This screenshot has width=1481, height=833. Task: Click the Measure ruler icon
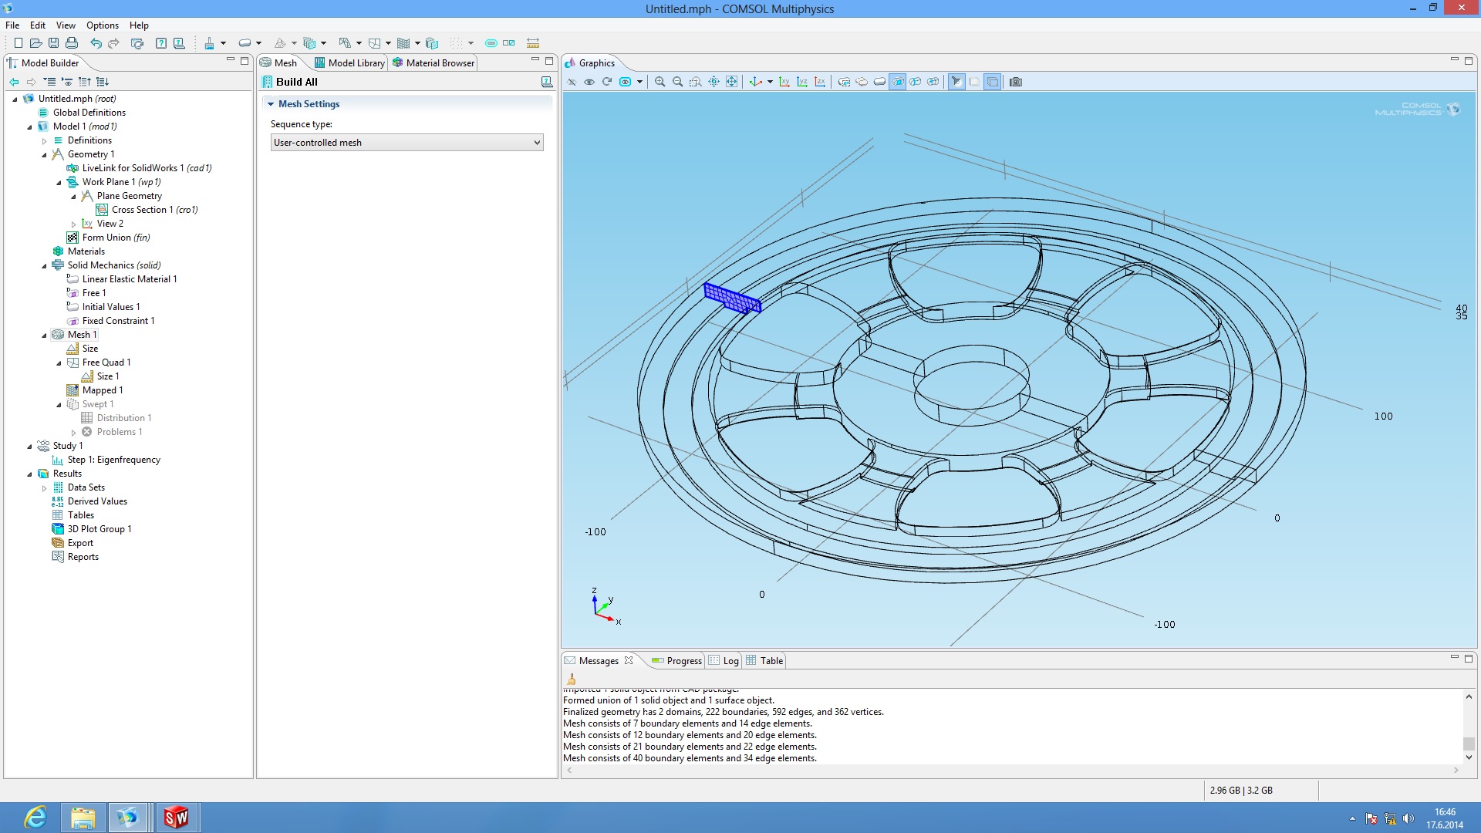pyautogui.click(x=533, y=43)
